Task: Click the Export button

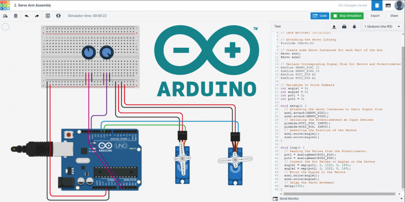Action: pos(375,16)
